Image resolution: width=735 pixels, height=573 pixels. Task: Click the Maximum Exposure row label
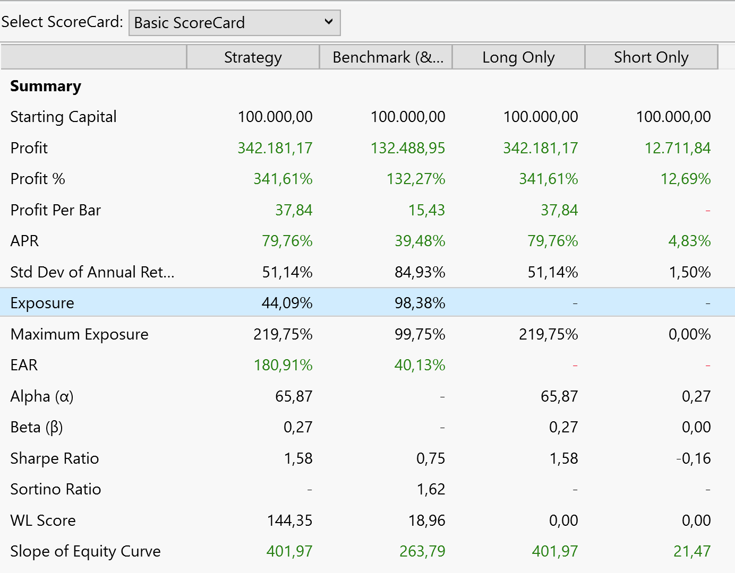coord(79,334)
